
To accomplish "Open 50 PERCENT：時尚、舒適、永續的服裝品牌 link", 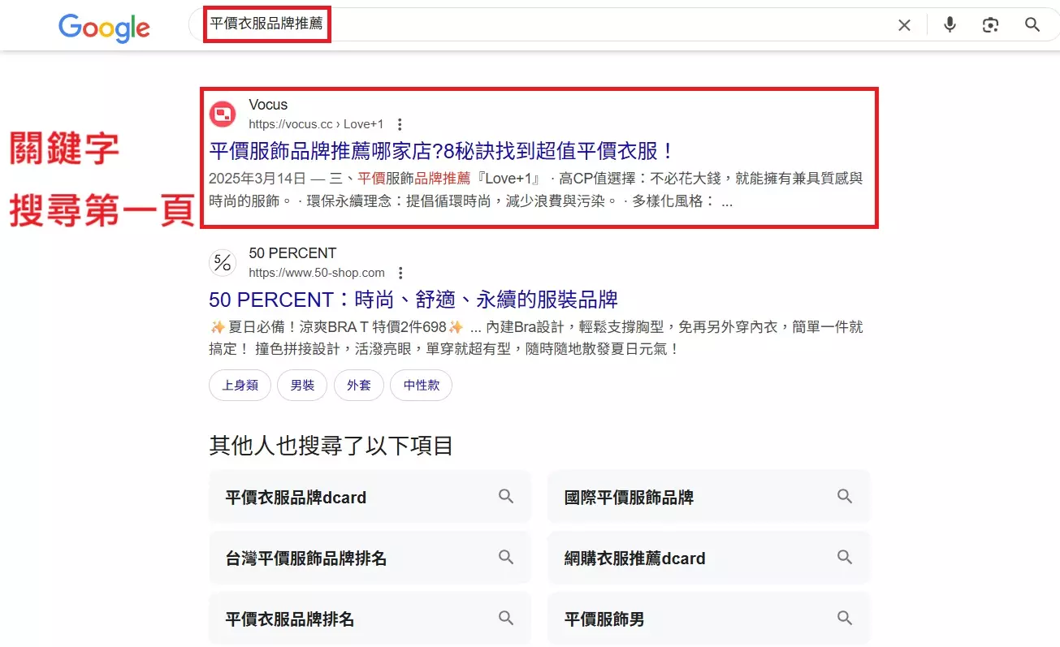I will pos(413,300).
